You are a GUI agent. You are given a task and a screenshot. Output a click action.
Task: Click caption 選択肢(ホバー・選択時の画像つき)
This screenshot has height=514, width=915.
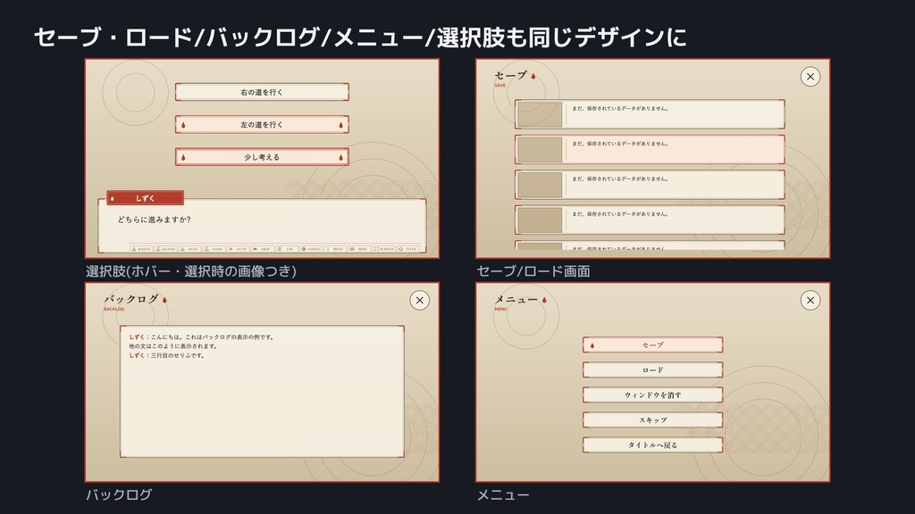(x=191, y=271)
